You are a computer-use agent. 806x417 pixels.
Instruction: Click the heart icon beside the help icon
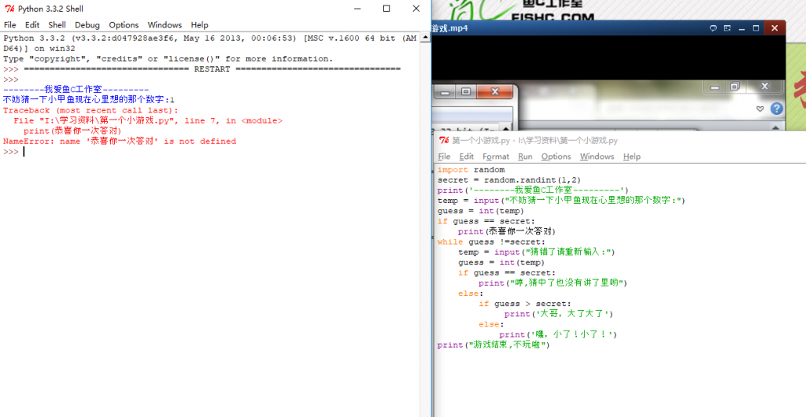(760, 109)
